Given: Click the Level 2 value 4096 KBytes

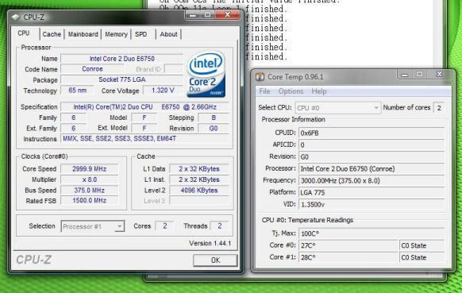Looking at the screenshot, I should [199, 190].
